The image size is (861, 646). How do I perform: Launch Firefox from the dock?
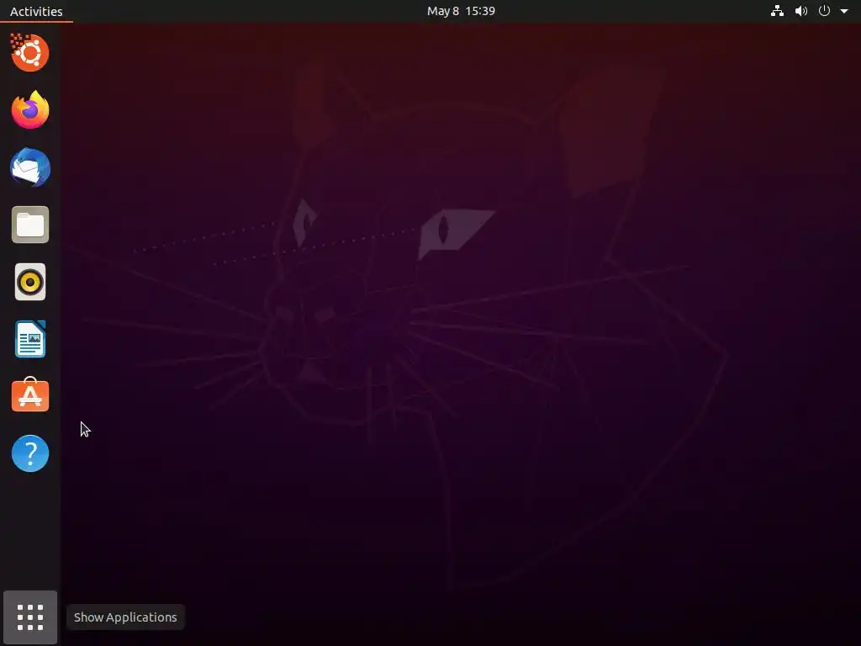pos(30,110)
